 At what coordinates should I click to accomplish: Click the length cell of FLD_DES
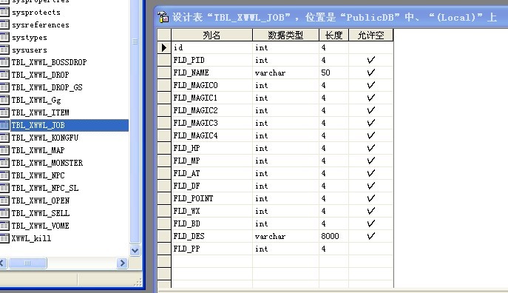[333, 236]
